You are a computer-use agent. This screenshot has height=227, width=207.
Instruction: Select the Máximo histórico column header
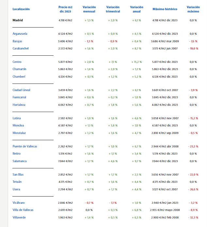(165, 9)
